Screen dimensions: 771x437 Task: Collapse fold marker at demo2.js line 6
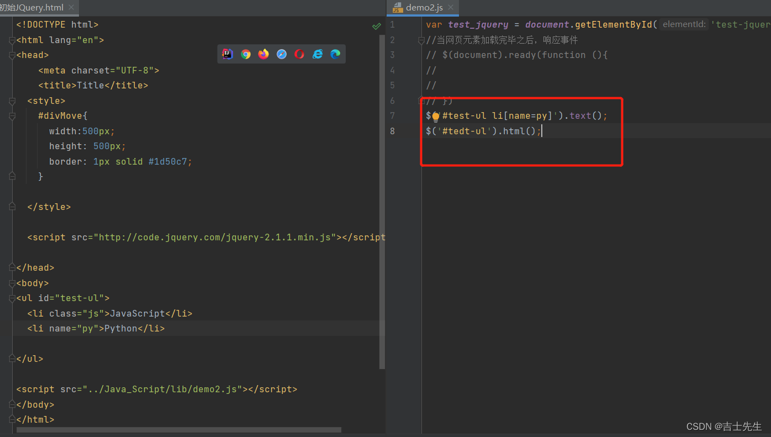(x=422, y=101)
